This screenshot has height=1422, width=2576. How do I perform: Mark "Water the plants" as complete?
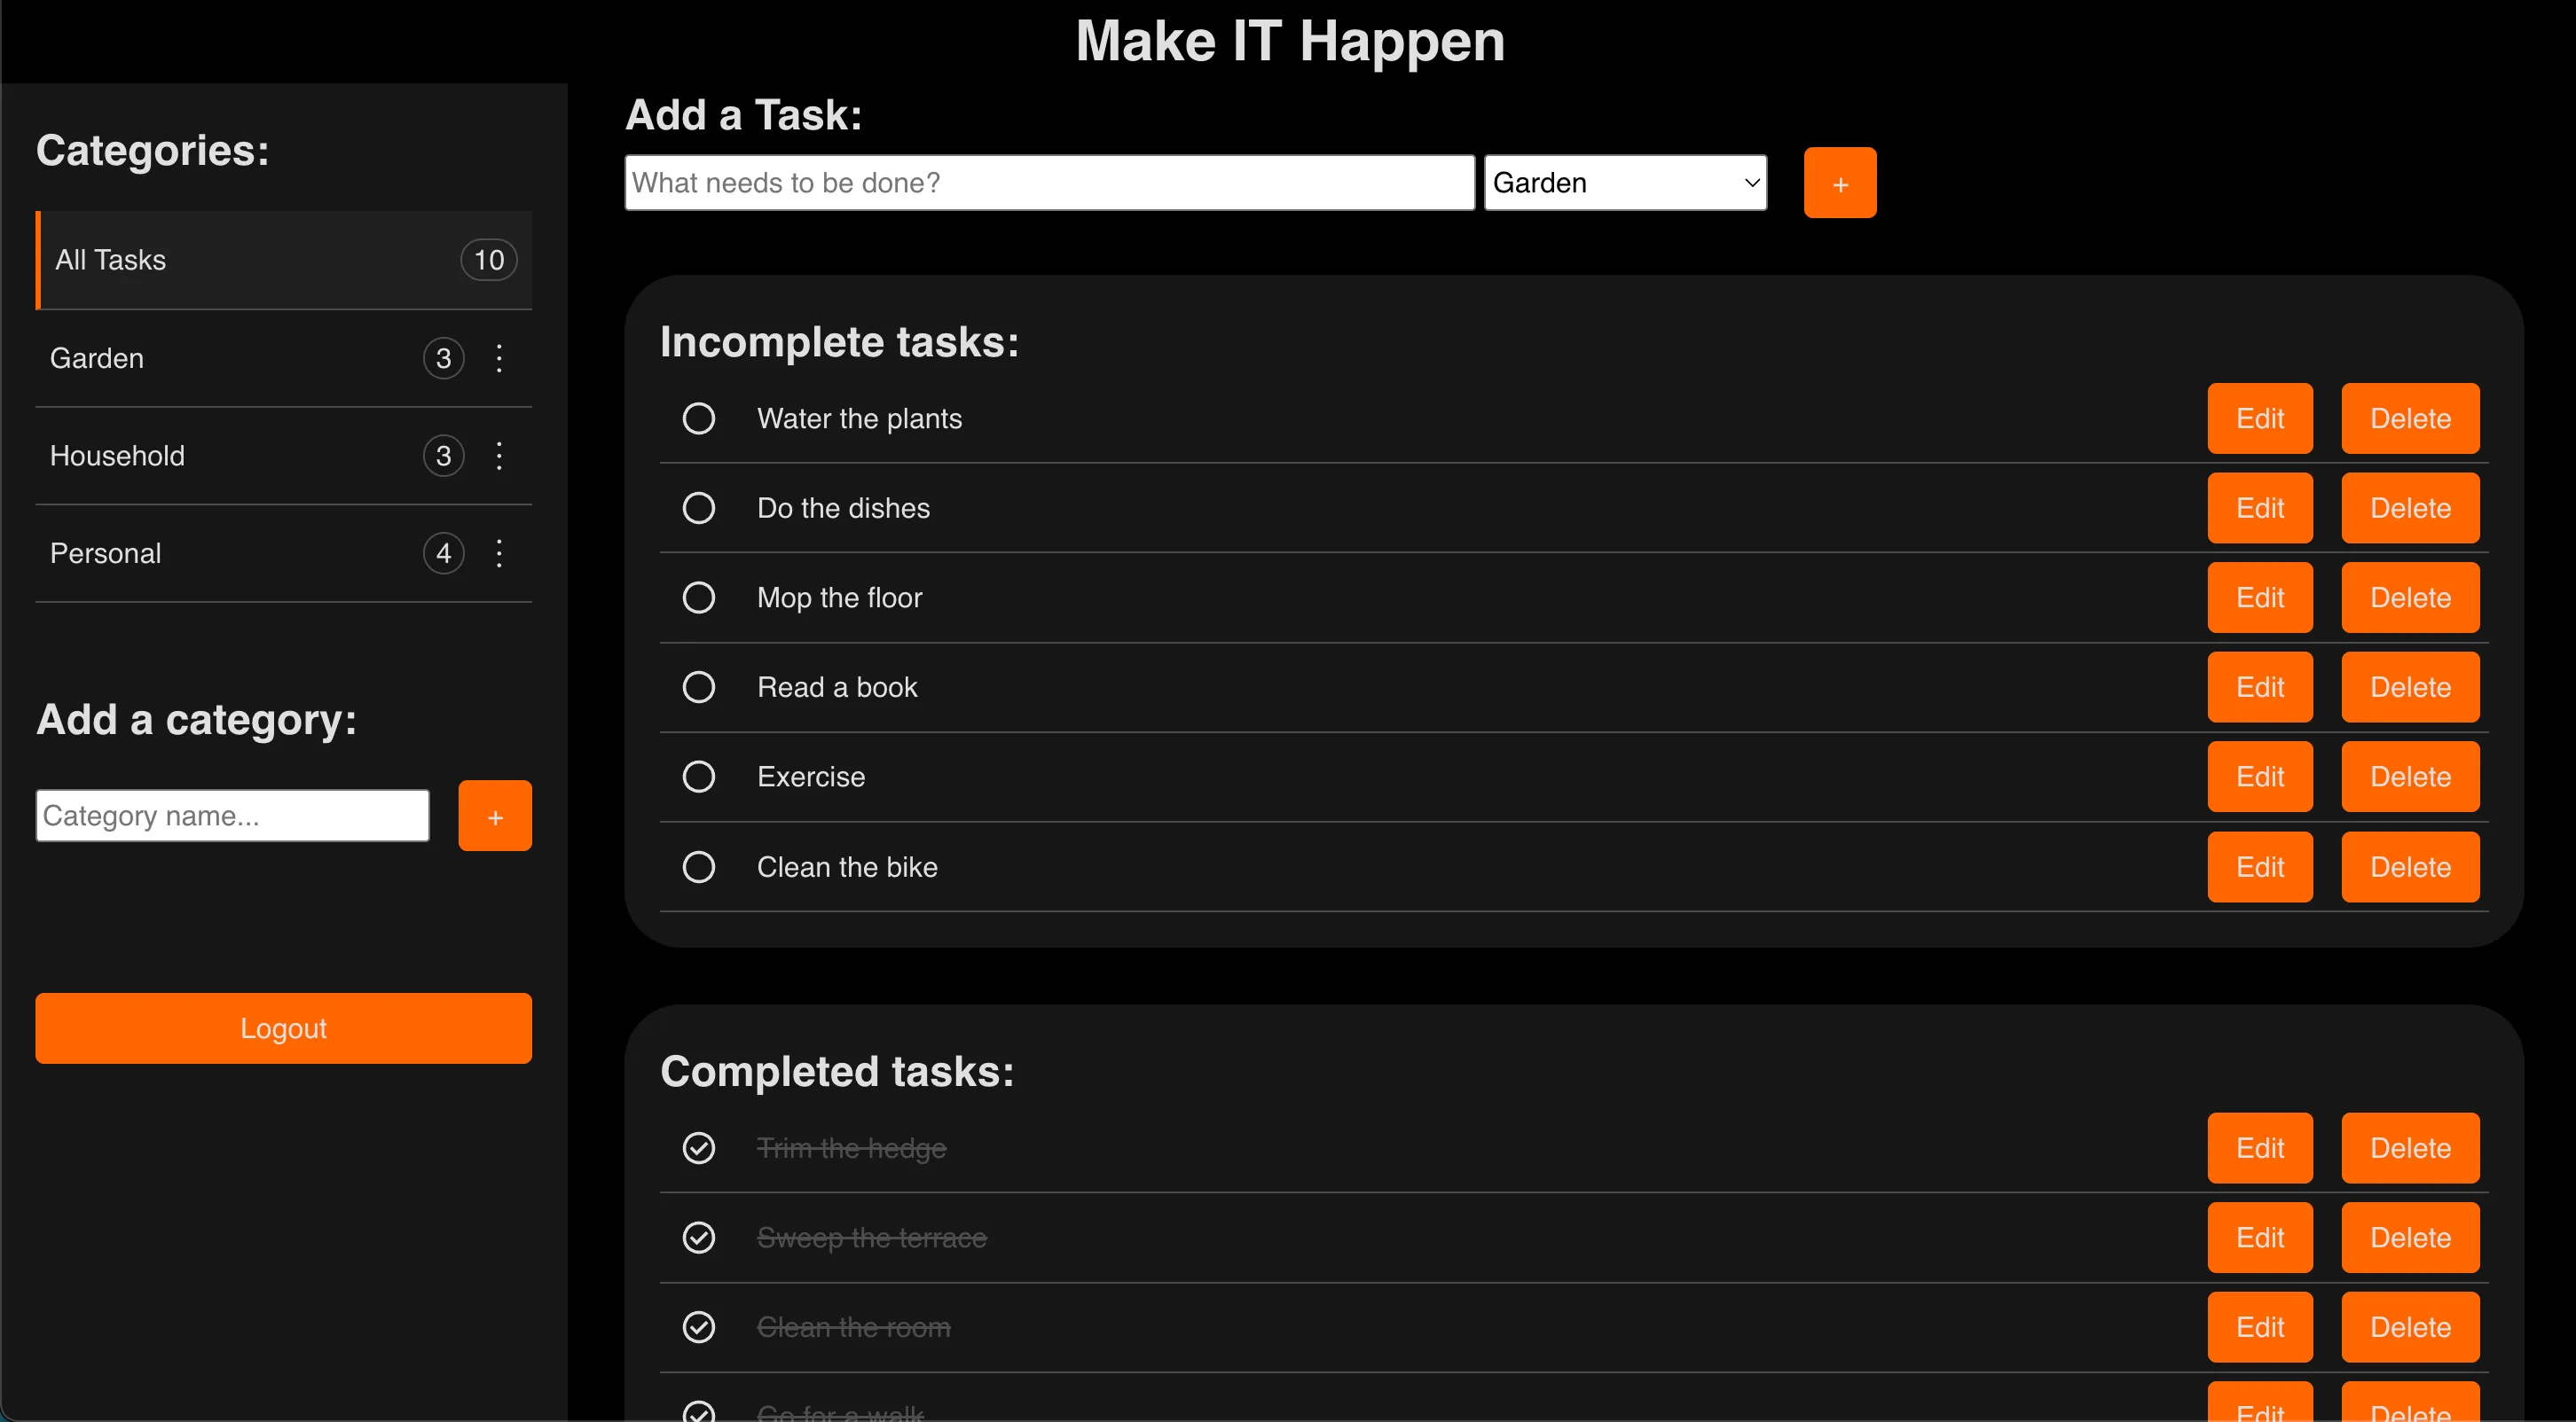[x=698, y=418]
